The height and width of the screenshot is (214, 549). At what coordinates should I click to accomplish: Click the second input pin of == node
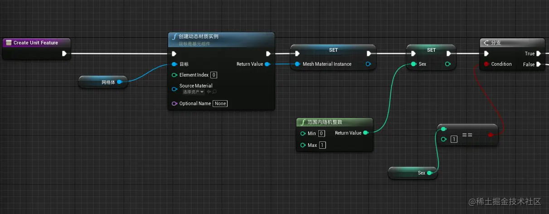tap(444, 139)
